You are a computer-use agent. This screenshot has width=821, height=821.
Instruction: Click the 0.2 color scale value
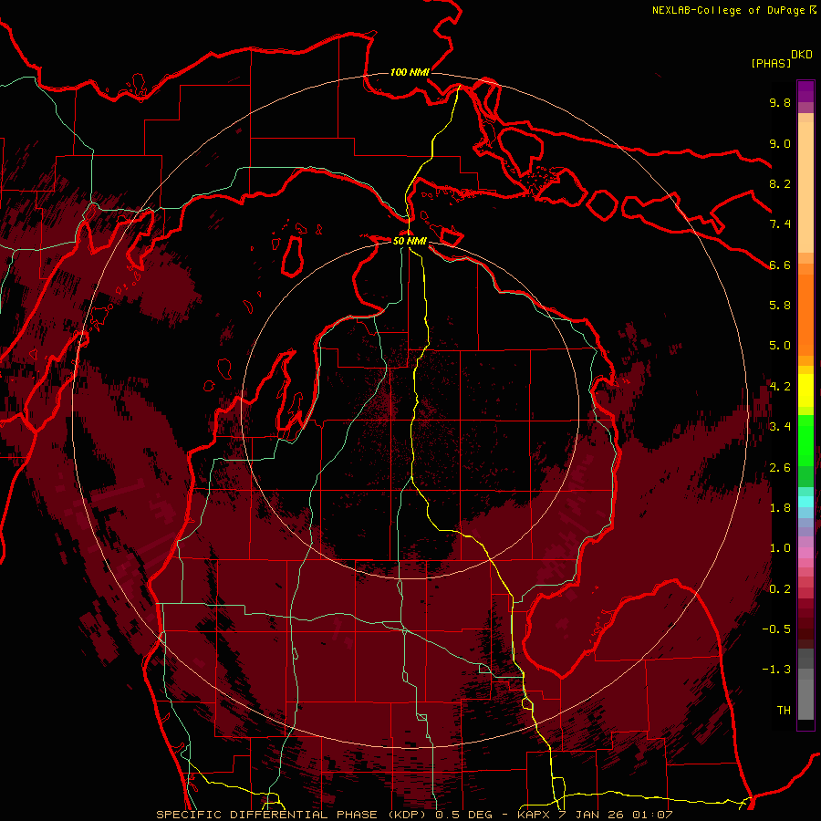point(780,589)
